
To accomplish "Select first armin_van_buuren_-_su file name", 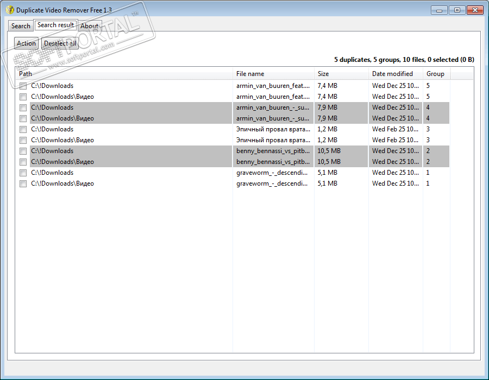I will pyautogui.click(x=273, y=107).
